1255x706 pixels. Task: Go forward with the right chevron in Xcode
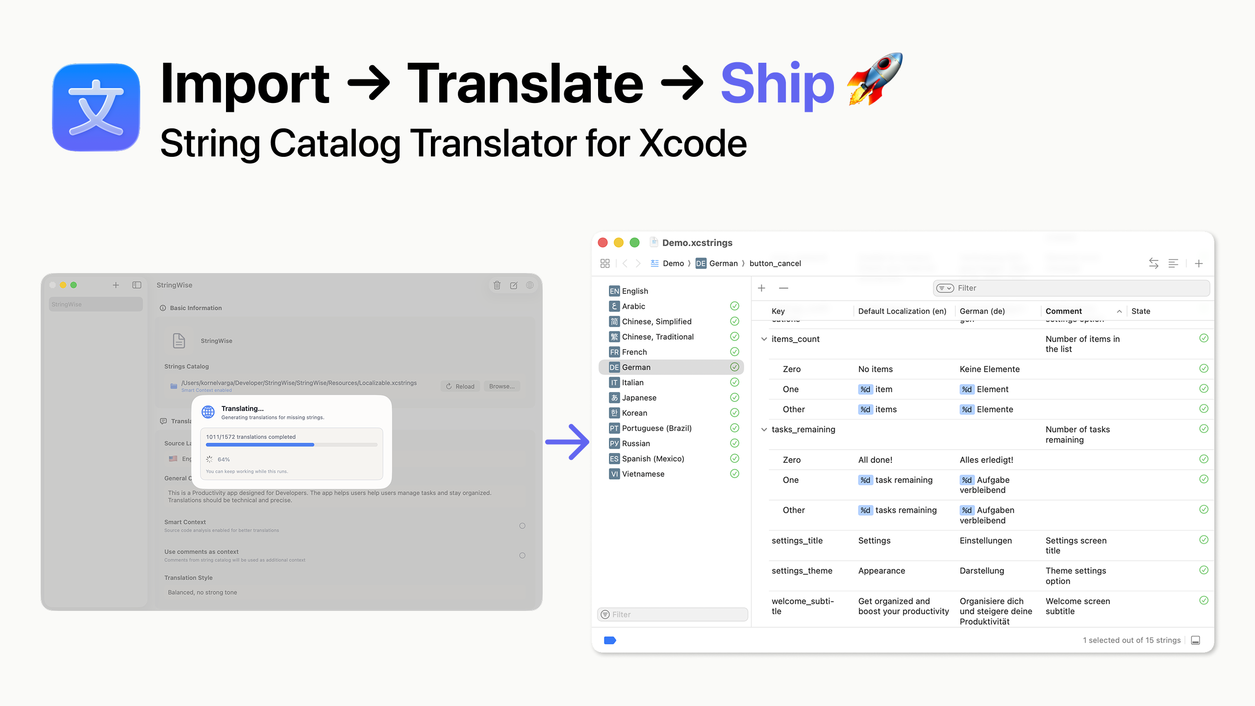click(638, 263)
